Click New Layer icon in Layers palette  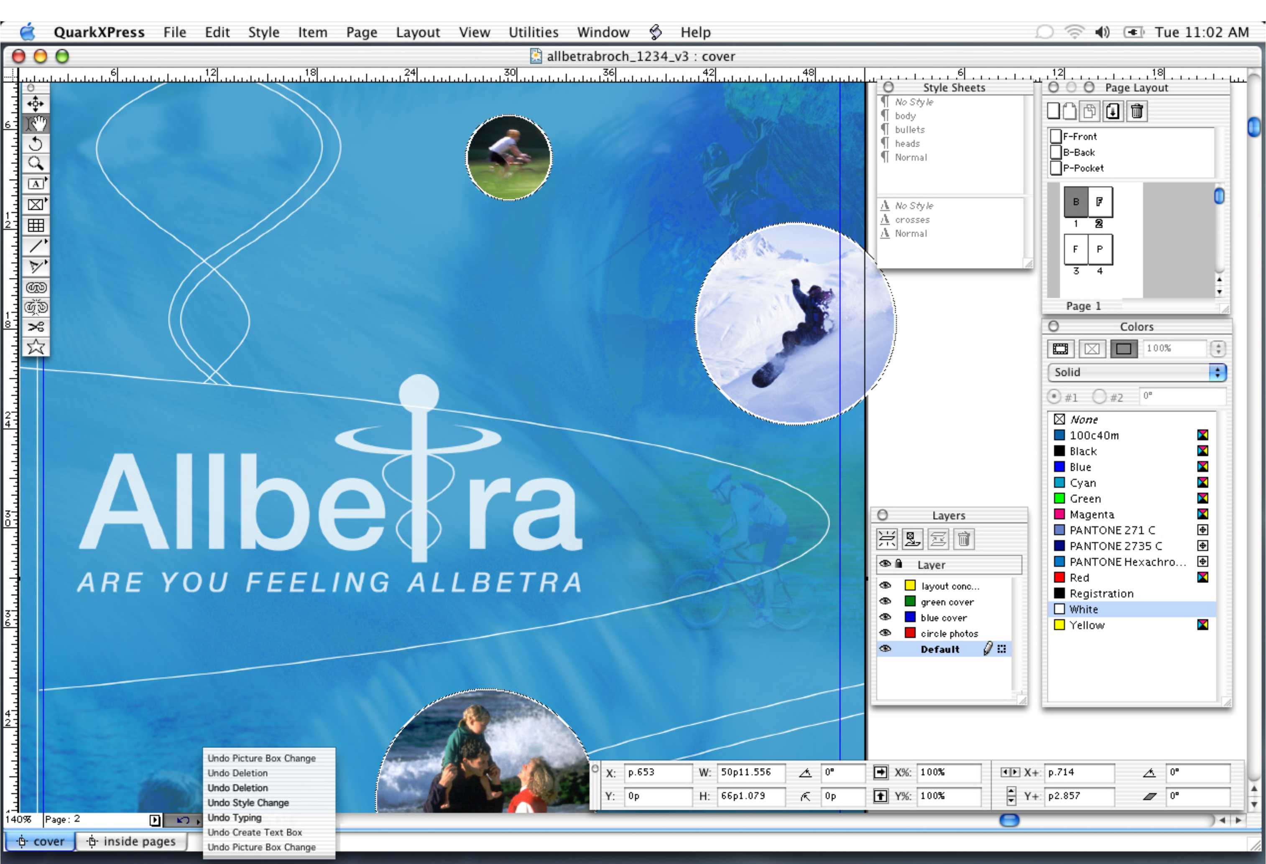click(x=887, y=539)
